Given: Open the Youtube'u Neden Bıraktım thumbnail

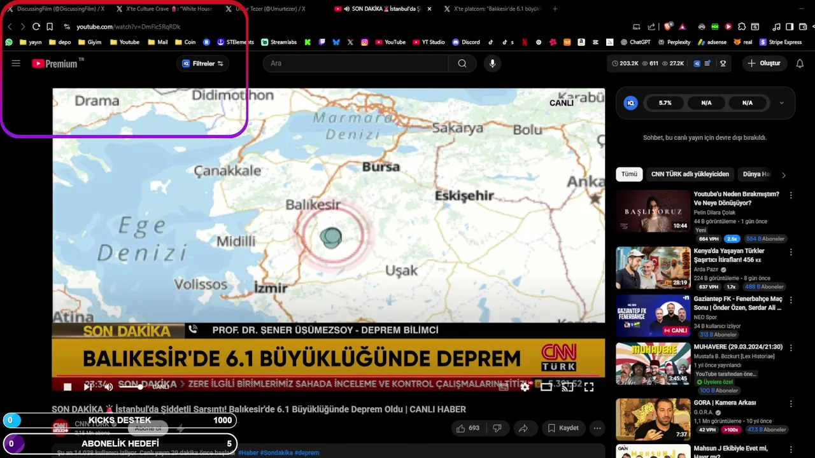Looking at the screenshot, I should point(653,211).
